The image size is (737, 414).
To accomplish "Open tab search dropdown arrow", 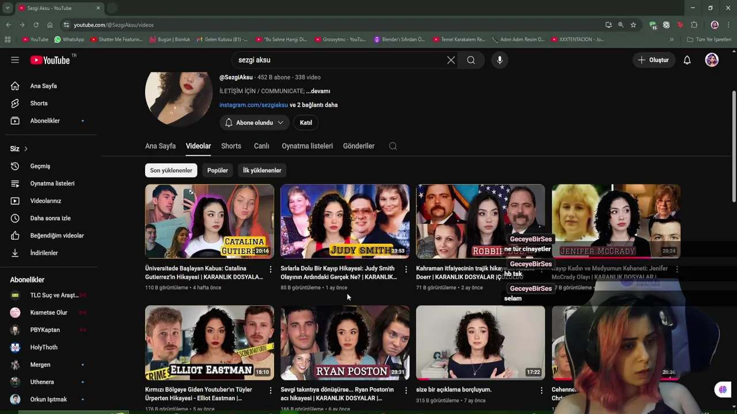I will [x=7, y=8].
